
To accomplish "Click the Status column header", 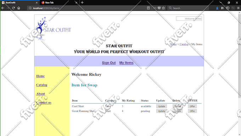I will pos(145,100).
